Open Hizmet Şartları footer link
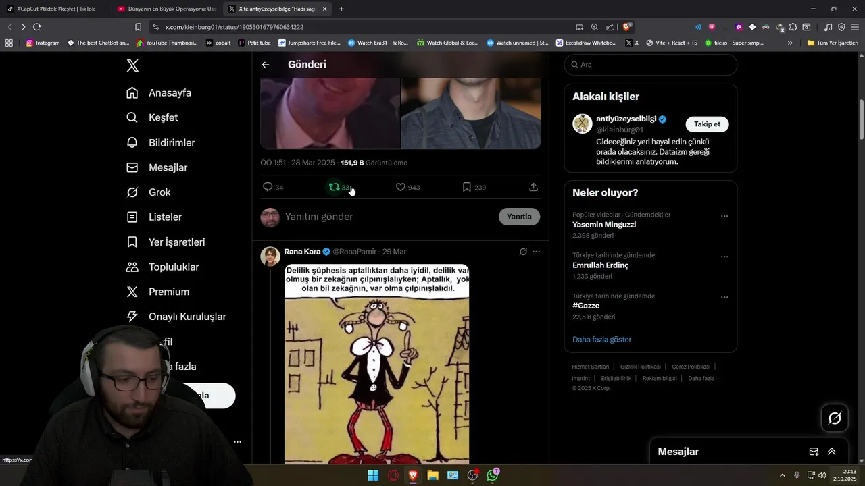 pyautogui.click(x=590, y=367)
